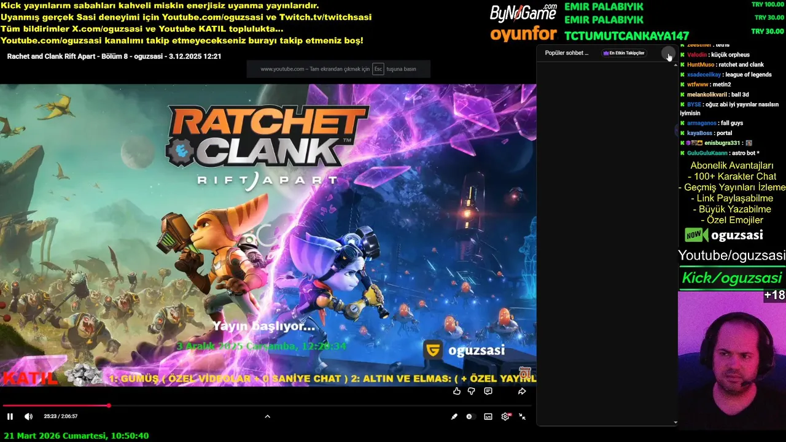
Task: Click the TRY 100.00 donation amount
Action: click(x=768, y=4)
